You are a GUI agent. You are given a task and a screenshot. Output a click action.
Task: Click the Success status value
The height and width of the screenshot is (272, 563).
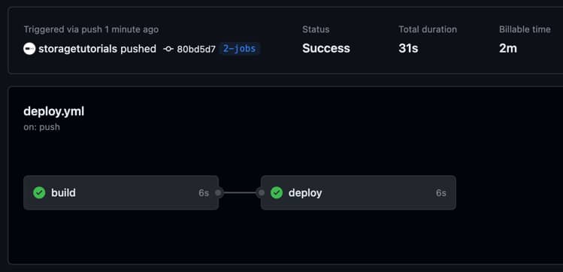[326, 48]
